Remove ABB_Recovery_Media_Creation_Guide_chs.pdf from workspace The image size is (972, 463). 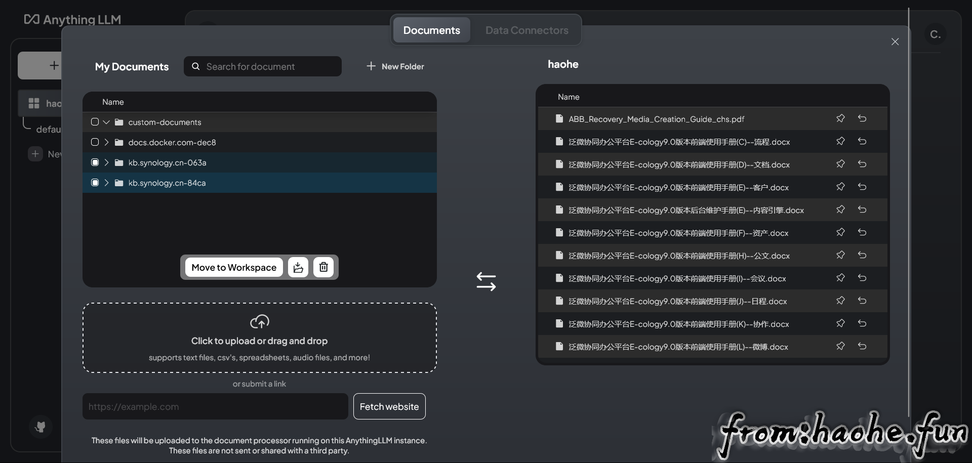point(862,118)
